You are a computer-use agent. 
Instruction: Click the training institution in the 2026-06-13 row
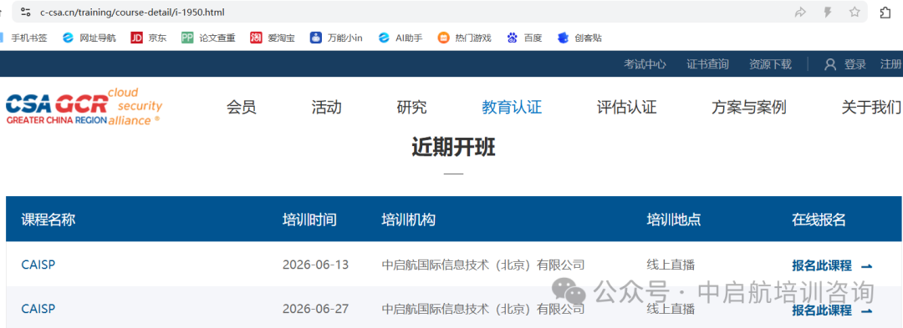point(483,265)
